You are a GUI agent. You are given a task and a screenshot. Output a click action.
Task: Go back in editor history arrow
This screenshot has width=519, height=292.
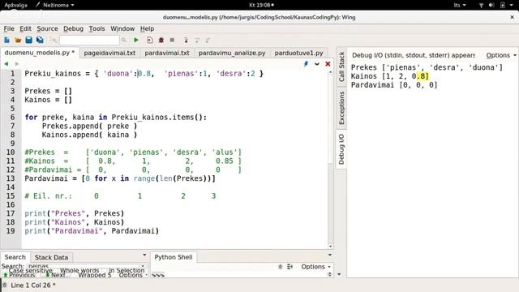(6, 63)
